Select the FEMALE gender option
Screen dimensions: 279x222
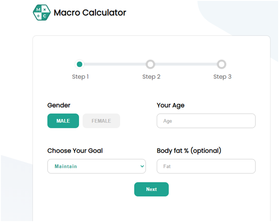click(x=101, y=121)
